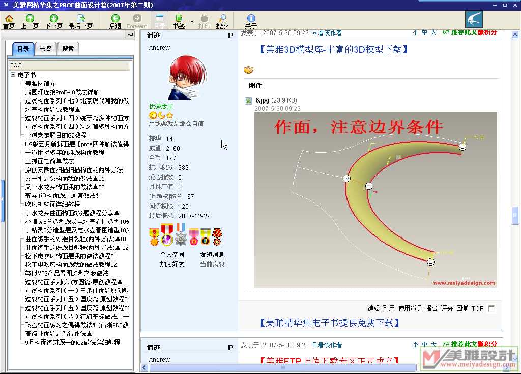521x374 pixels.
Task: Collapse the 电子书 tree node
Action: [13, 75]
